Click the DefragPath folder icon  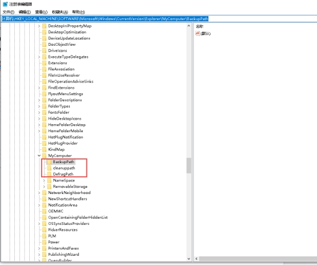point(49,174)
